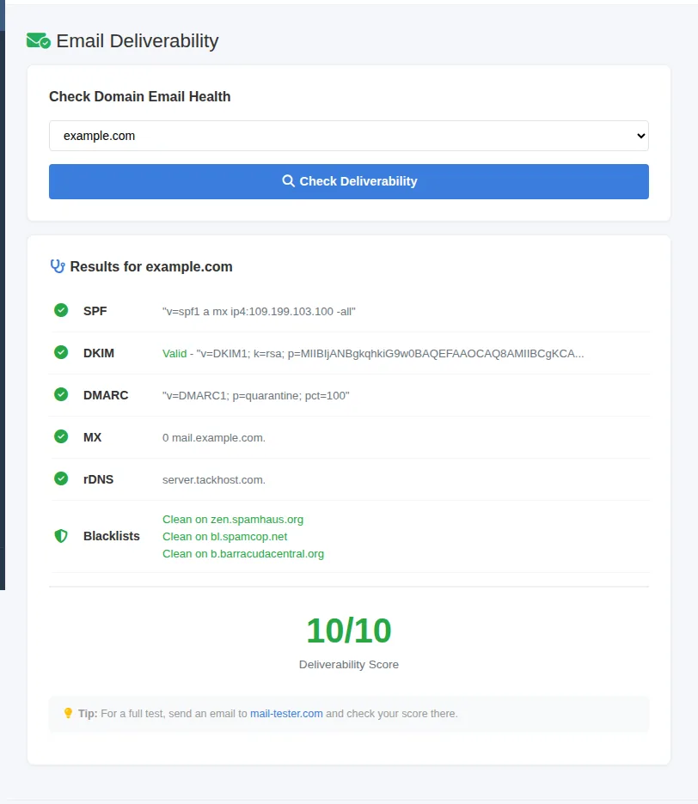Click the stethoscope icon beside Results heading
698x804 pixels.
tap(58, 266)
